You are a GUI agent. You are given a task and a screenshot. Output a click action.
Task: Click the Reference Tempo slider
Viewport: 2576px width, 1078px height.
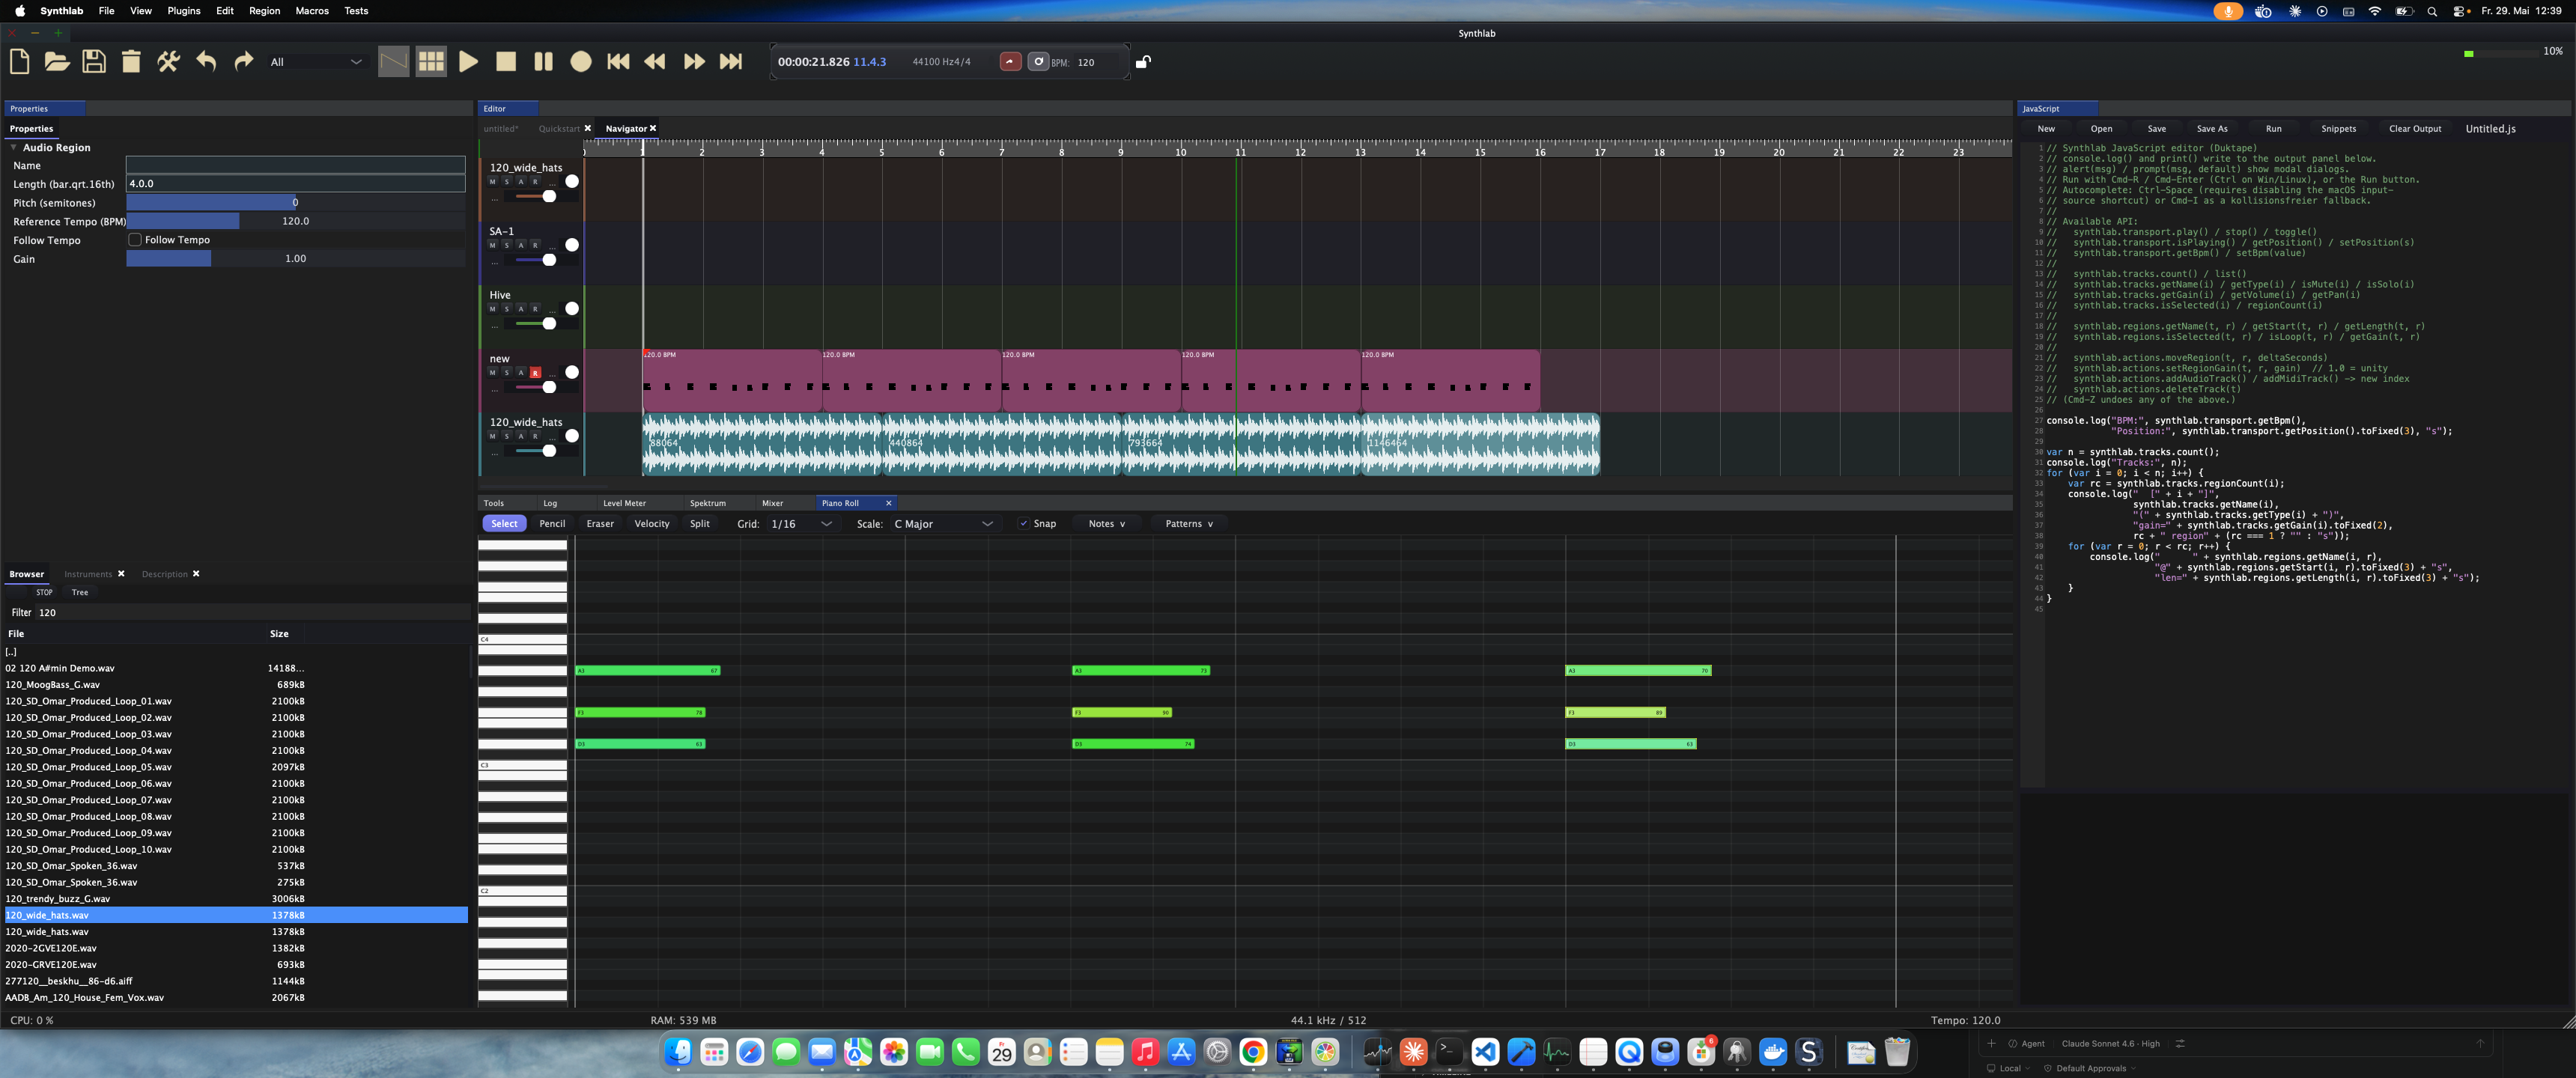295,221
